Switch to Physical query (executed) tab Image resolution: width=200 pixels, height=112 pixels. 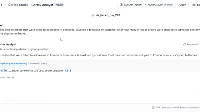point(13,63)
